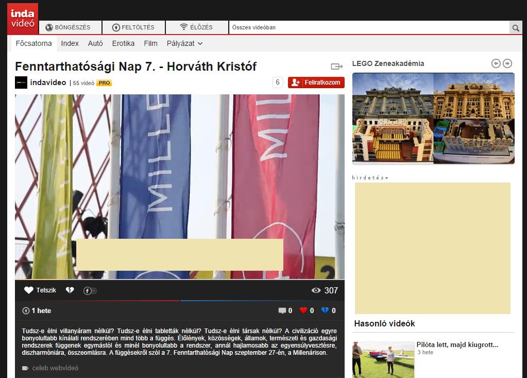Image resolution: width=527 pixels, height=378 pixels.
Task: Click the video player frame
Action: pyautogui.click(x=180, y=187)
